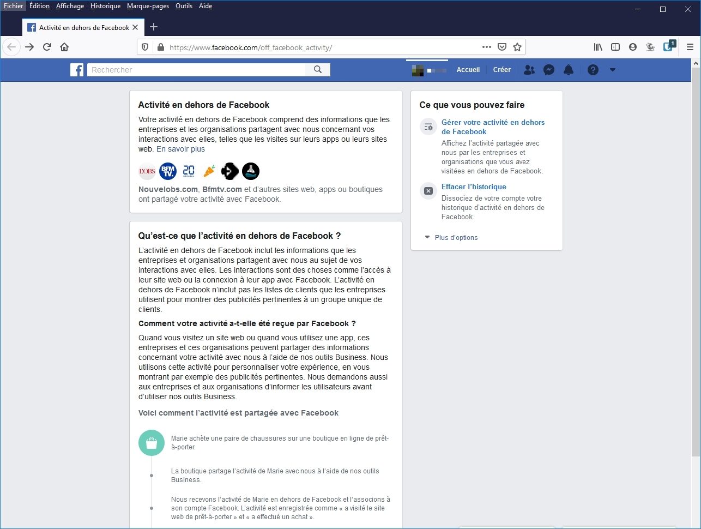Close the Activité en dehors de Facebook tab
Viewport: 701px width, 529px height.
pos(135,27)
